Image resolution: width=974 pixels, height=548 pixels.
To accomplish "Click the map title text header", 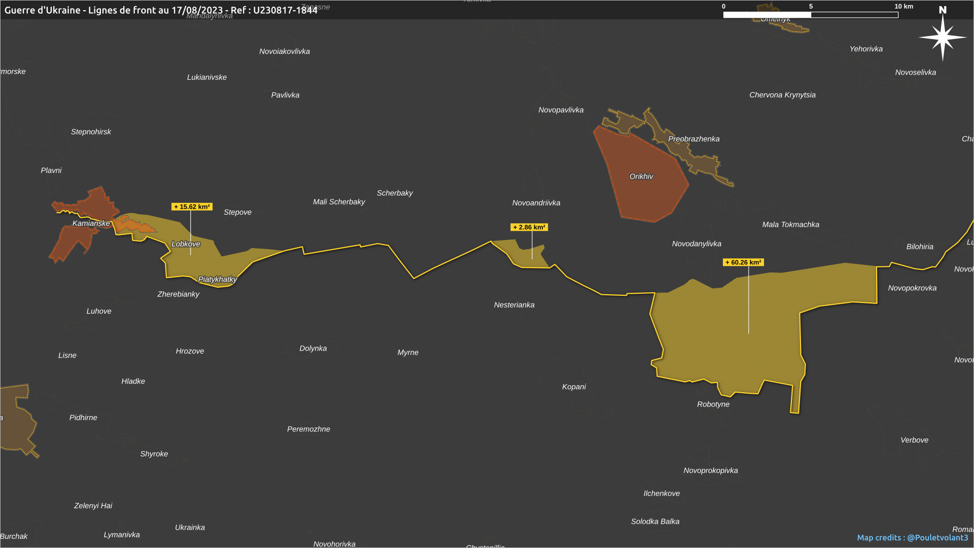I will pos(161,10).
